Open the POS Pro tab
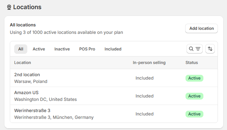The height and width of the screenshot is (130, 227). [87, 49]
